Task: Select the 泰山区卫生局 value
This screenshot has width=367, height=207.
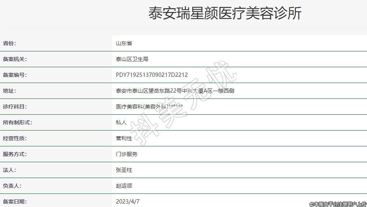Action: pos(132,59)
